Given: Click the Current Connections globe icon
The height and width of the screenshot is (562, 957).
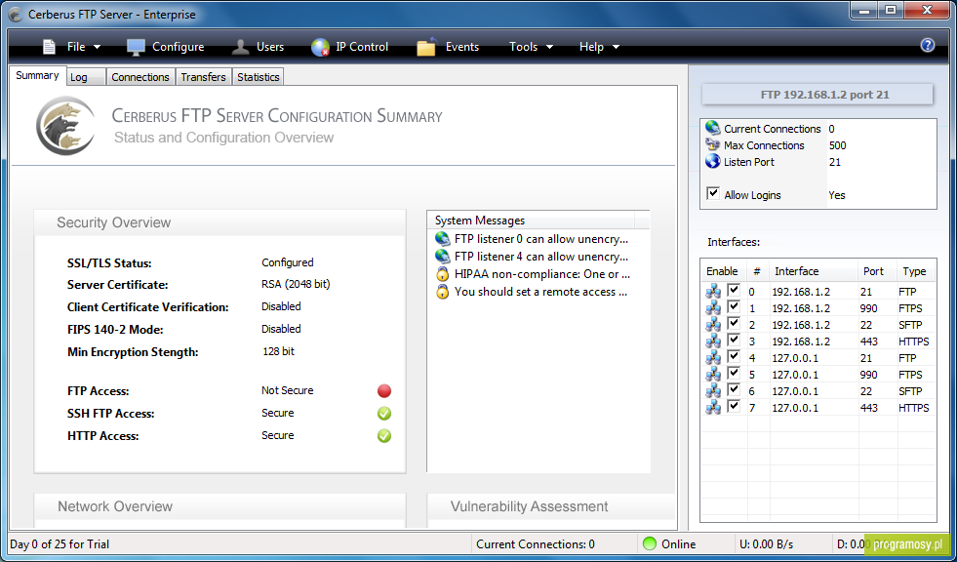Looking at the screenshot, I should point(712,128).
